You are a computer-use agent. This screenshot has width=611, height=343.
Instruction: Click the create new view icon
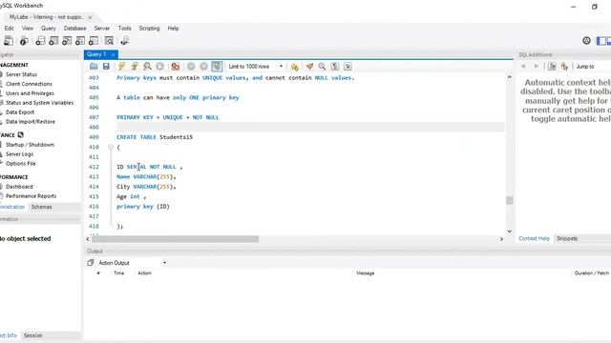67,41
